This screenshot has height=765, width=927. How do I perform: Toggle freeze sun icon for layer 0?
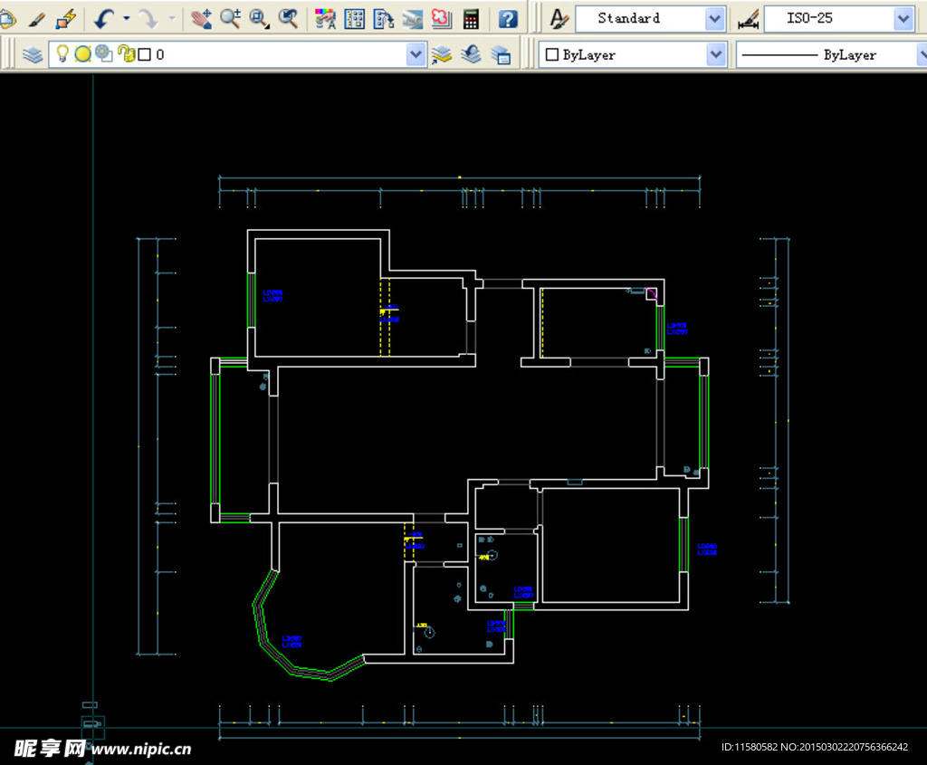82,54
